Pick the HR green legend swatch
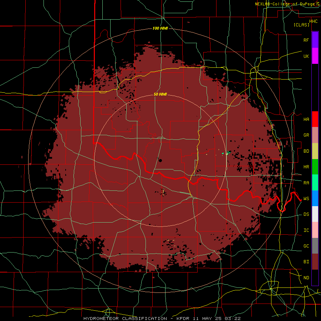 click(315, 167)
